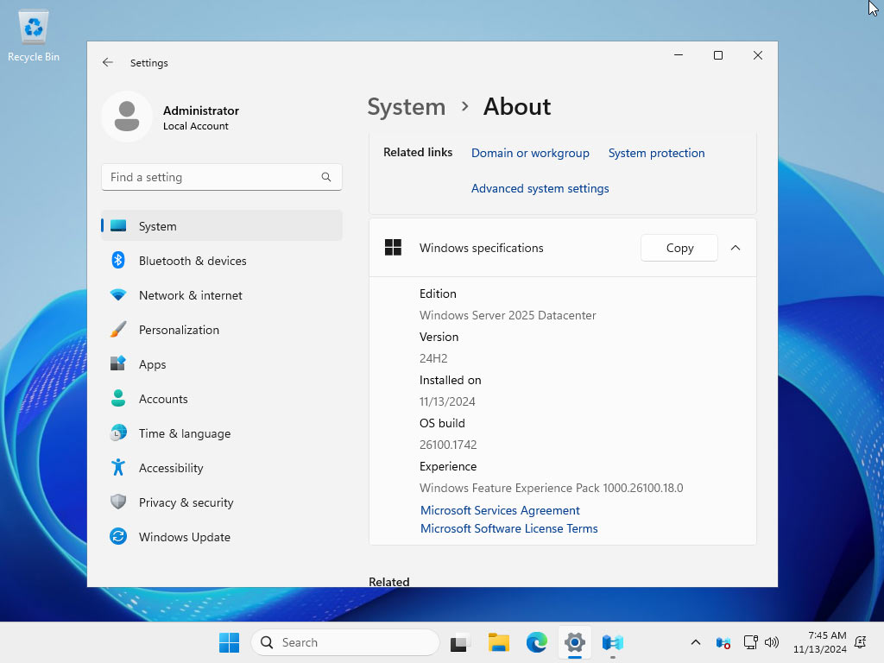Click the Accessibility figure icon

click(118, 467)
